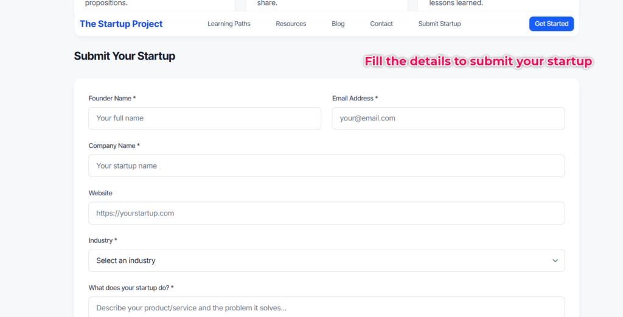
Task: Click The Startup Project logo link
Action: [121, 24]
